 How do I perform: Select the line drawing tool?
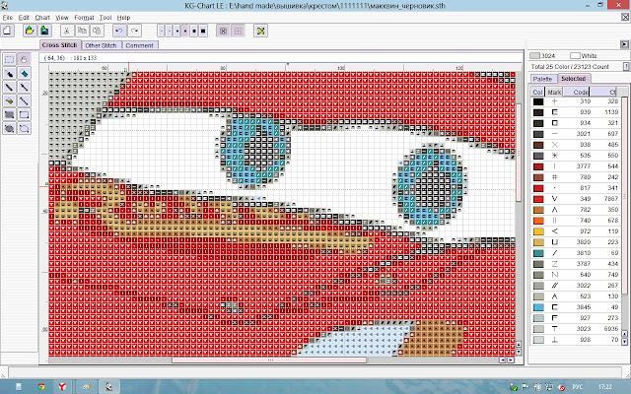point(24,100)
